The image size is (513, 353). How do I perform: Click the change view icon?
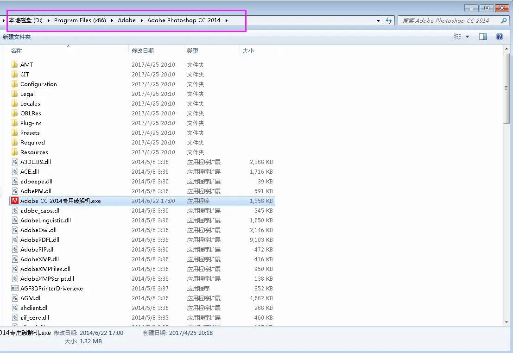tap(457, 37)
